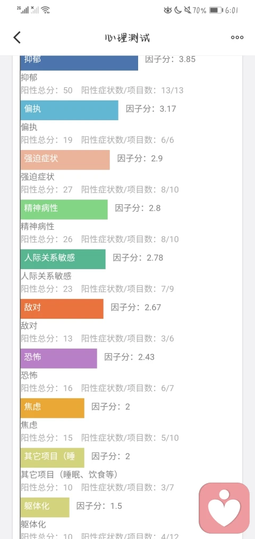Open the three-dots more menu
Image resolution: width=255 pixels, height=539 pixels.
pyautogui.click(x=237, y=37)
